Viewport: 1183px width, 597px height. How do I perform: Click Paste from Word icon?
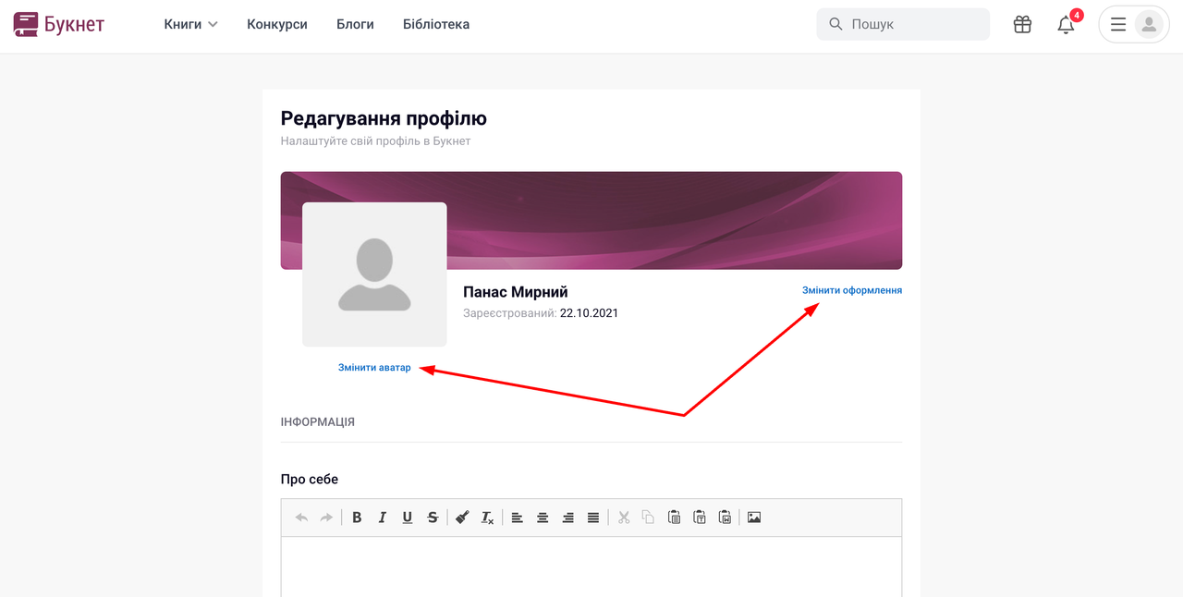click(725, 518)
